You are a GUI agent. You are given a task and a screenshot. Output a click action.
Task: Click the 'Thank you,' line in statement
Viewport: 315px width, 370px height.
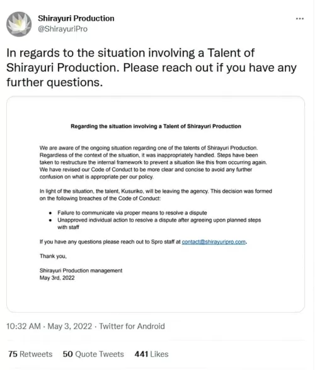tap(53, 256)
